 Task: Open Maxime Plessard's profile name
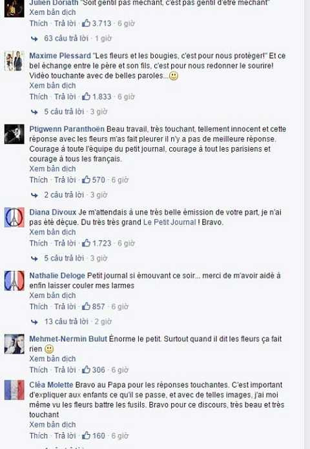click(x=60, y=55)
